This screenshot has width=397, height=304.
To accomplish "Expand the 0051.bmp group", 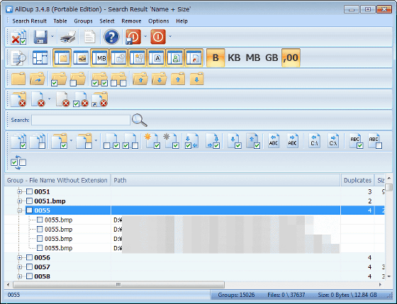I will pos(20,201).
